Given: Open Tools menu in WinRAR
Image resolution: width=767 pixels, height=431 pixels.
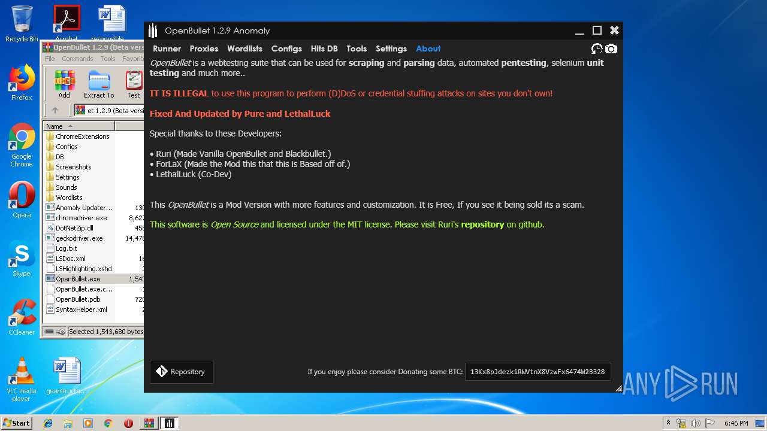Looking at the screenshot, I should point(108,59).
